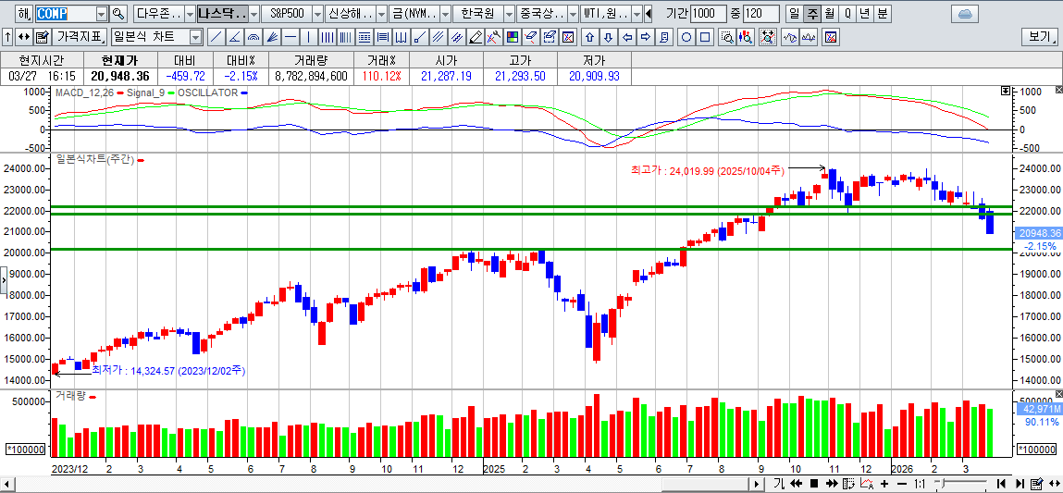Click the cloud icon button

tap(964, 14)
